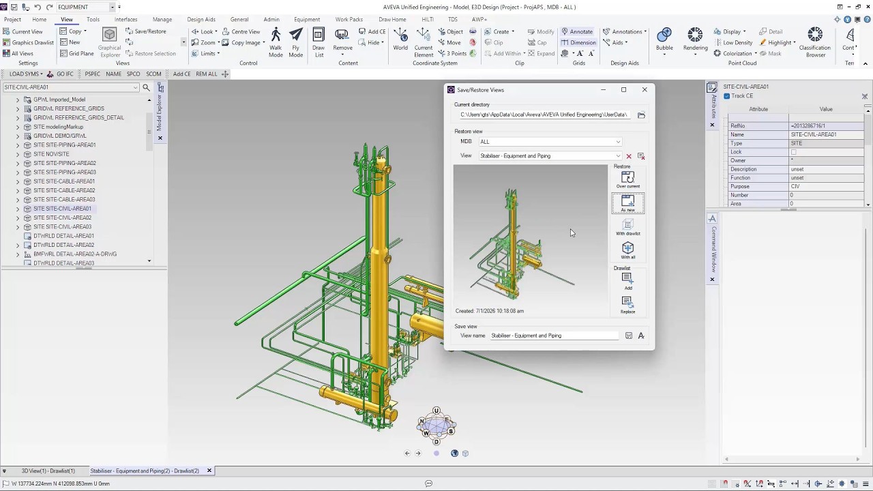Click Current View in Settings
The height and width of the screenshot is (491, 873).
(23, 31)
